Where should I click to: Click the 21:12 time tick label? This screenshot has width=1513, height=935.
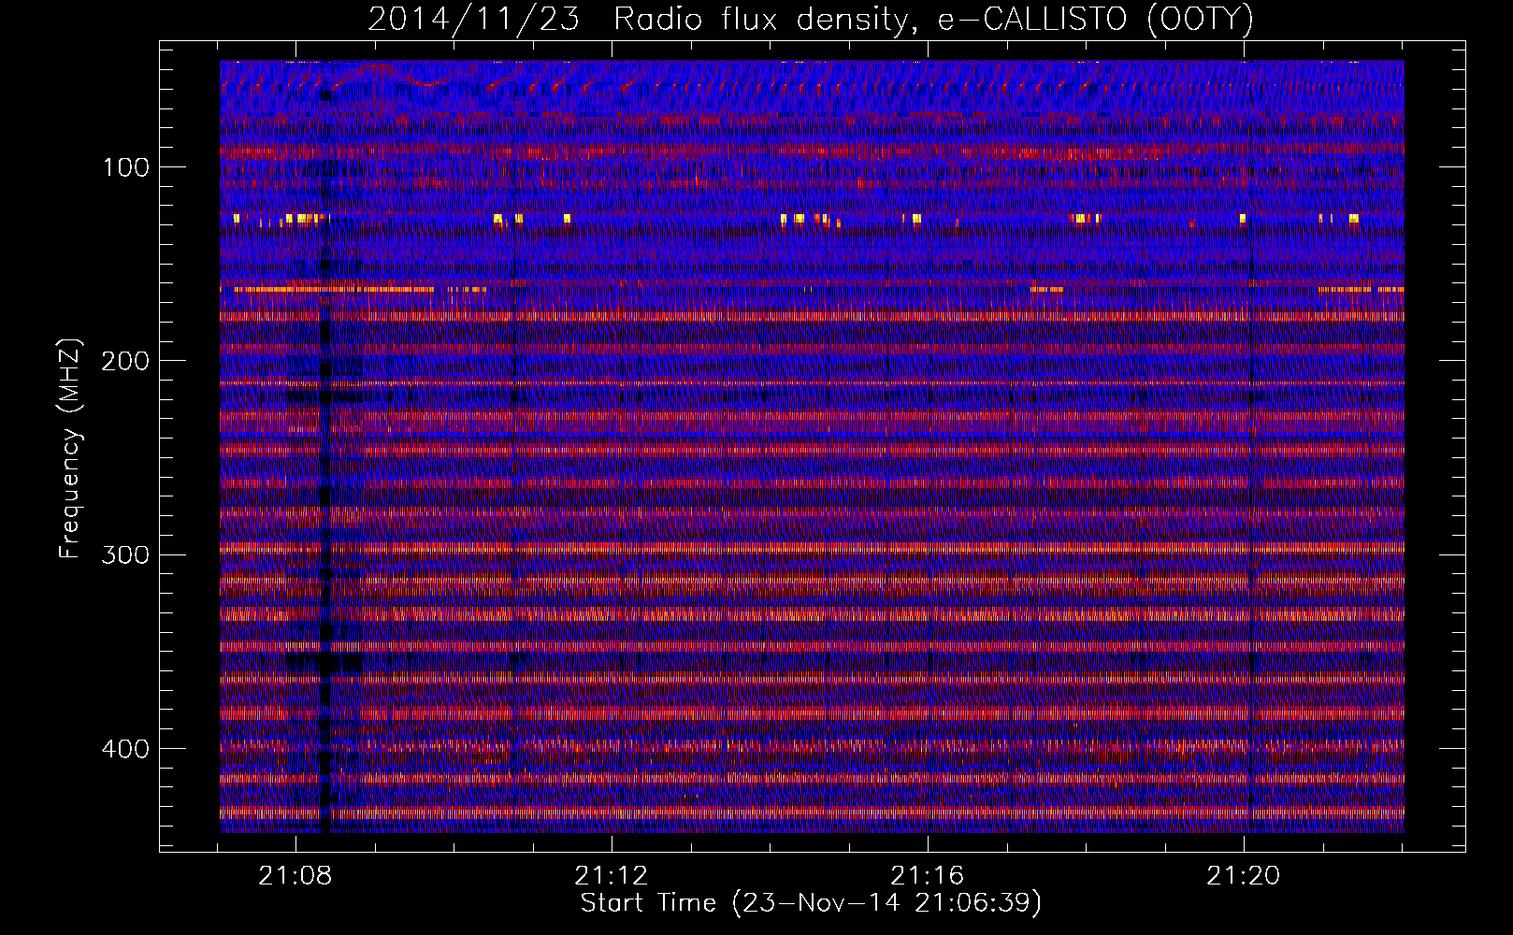(612, 876)
